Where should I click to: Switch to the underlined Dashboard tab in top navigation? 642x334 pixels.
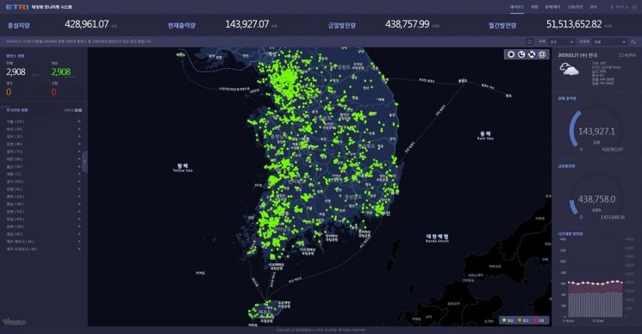[x=516, y=7]
